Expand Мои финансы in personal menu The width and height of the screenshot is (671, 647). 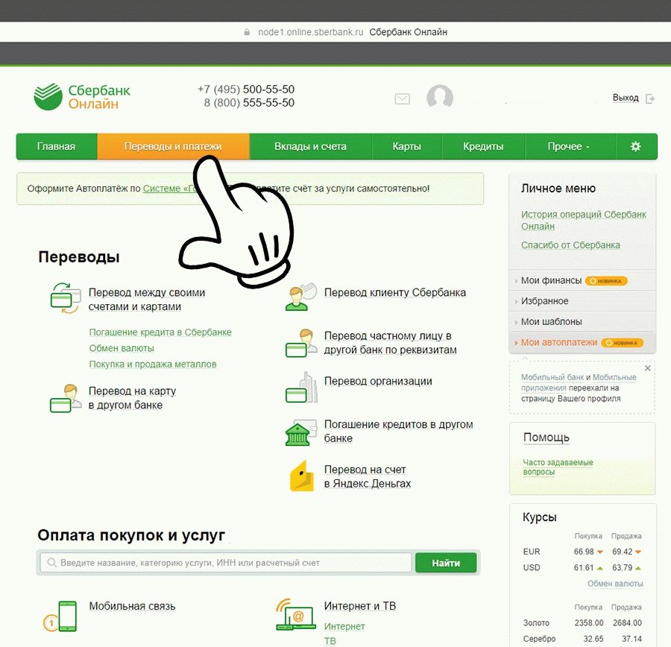click(551, 280)
